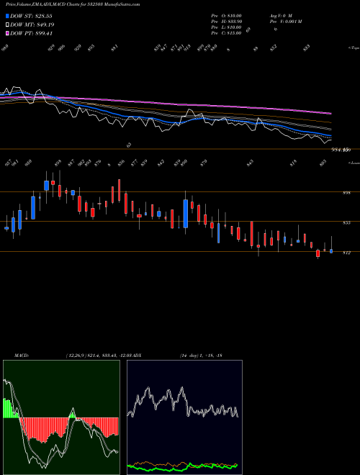Click the MACD: heading label
360x475 pixels.
coord(21,355)
